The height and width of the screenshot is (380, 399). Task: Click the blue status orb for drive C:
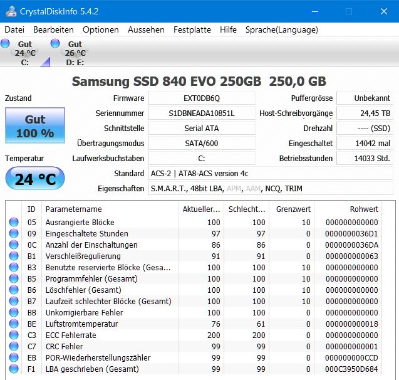5,43
